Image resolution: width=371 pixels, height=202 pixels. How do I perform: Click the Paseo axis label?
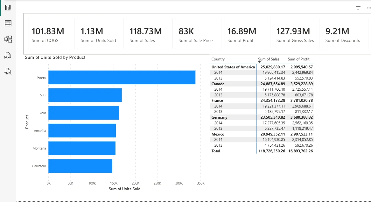tap(42, 77)
